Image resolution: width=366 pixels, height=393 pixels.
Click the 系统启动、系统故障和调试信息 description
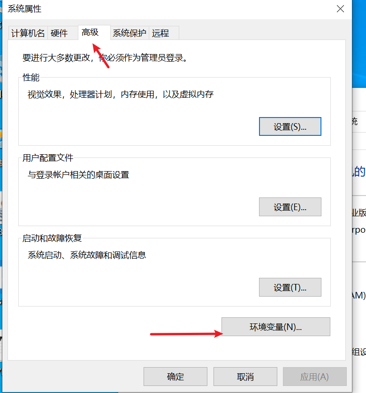(87, 255)
